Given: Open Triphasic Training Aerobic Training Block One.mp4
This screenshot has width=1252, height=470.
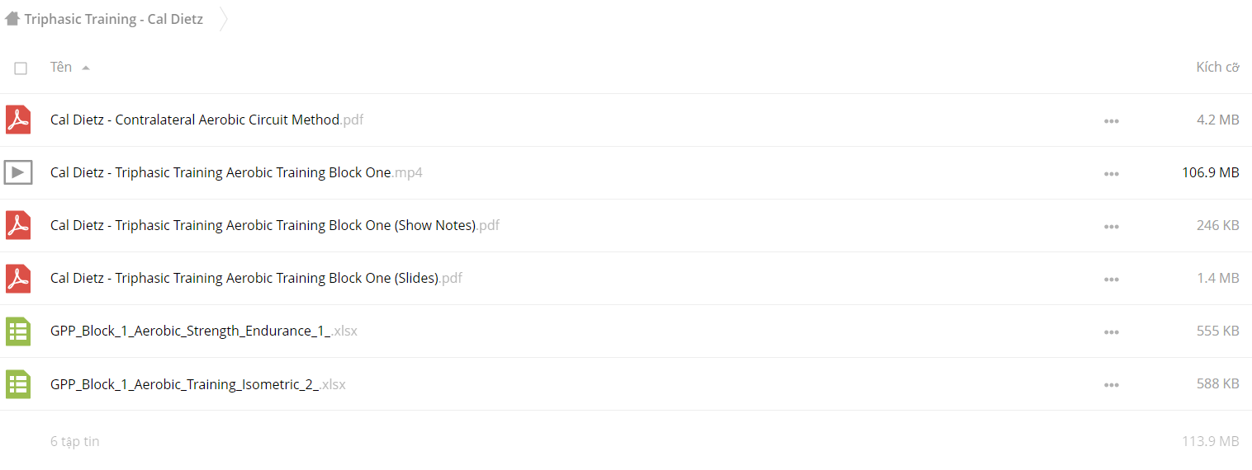Looking at the screenshot, I should click(x=236, y=172).
